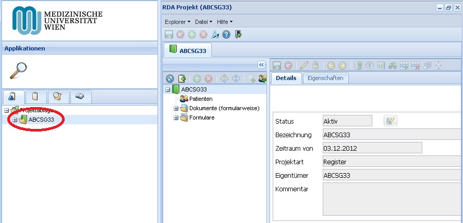Select Patienten in the project tree
This screenshot has height=223, width=463.
[x=201, y=99]
